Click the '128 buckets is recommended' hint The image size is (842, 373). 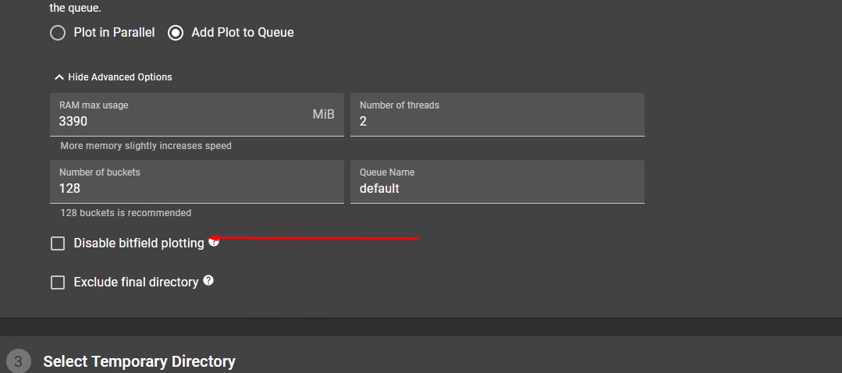click(x=126, y=213)
